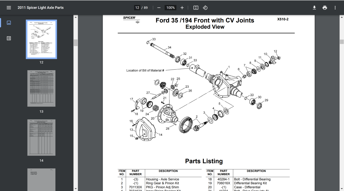Show thumbnails view in the sidebar
This screenshot has width=344, height=191.
point(9,23)
